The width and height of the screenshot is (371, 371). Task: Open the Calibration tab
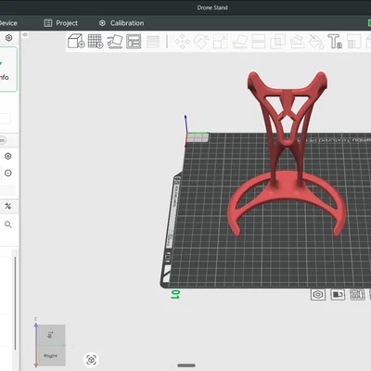pos(122,23)
